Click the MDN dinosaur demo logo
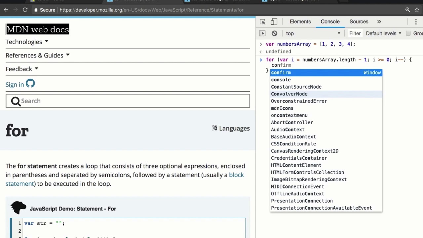 [19, 208]
